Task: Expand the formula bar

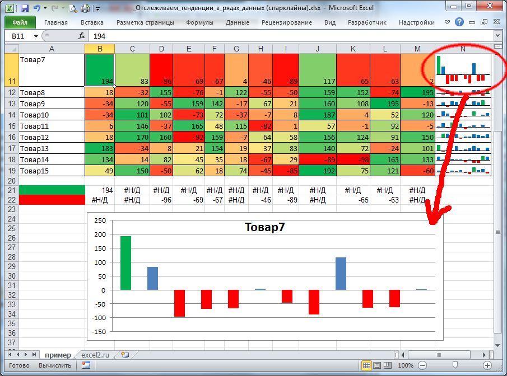Action: pos(498,36)
